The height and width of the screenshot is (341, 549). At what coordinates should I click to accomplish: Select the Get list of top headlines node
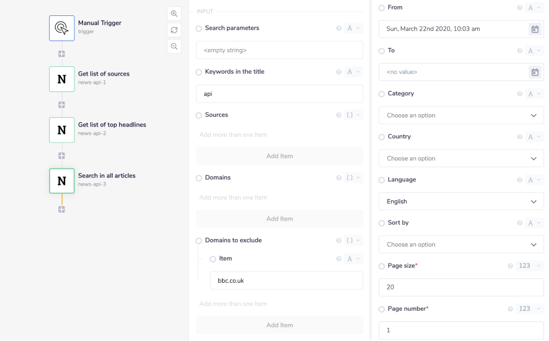(x=61, y=130)
